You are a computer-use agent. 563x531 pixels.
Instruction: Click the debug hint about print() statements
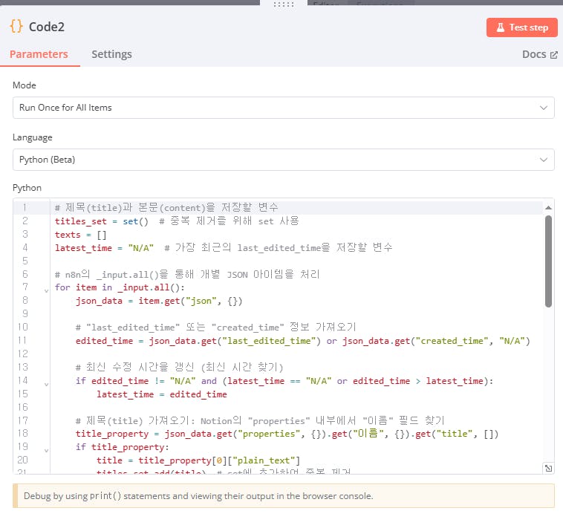(283, 496)
